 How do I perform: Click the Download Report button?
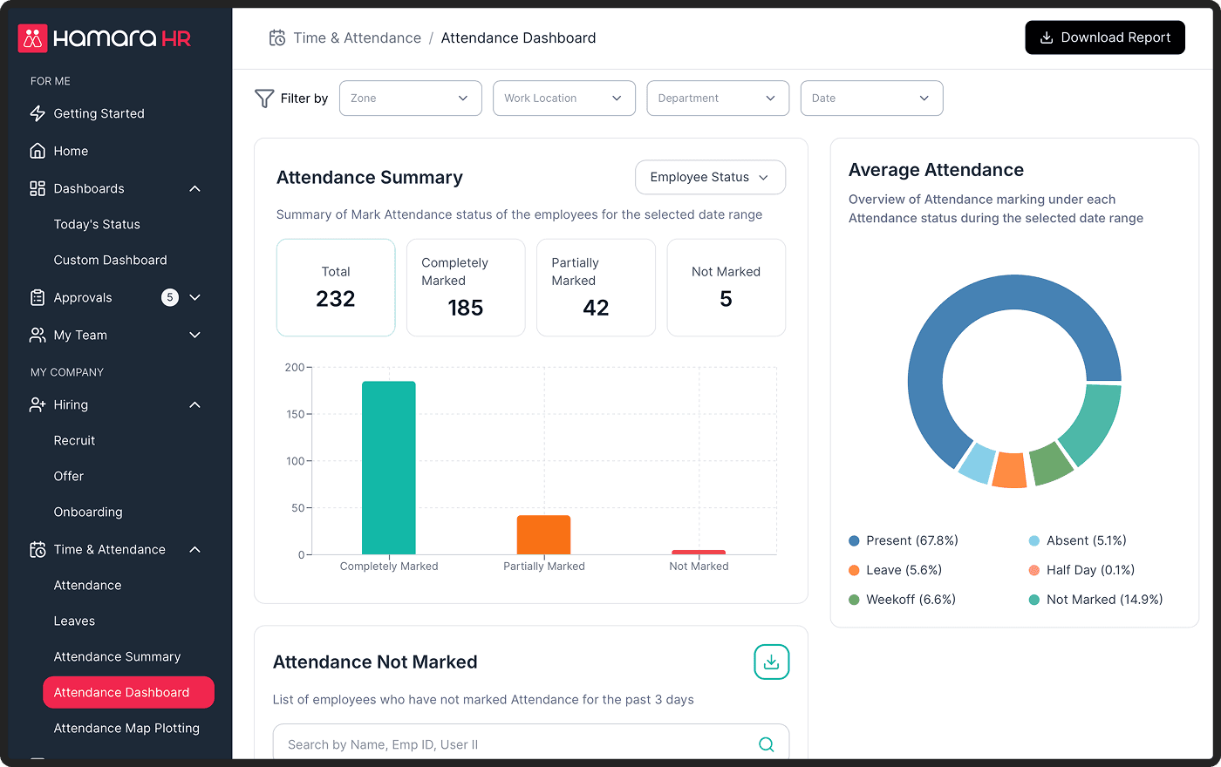click(x=1105, y=37)
